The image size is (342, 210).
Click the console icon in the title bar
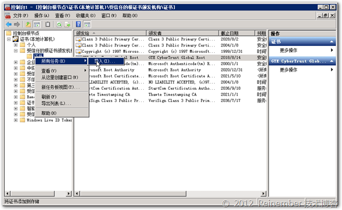7,7
